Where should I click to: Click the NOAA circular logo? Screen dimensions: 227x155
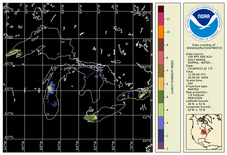pyautogui.click(x=204, y=23)
